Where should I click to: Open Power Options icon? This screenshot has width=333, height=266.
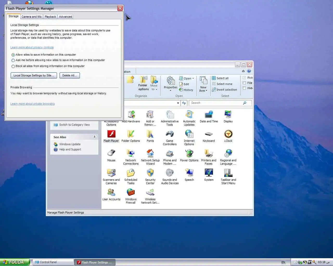[189, 155]
